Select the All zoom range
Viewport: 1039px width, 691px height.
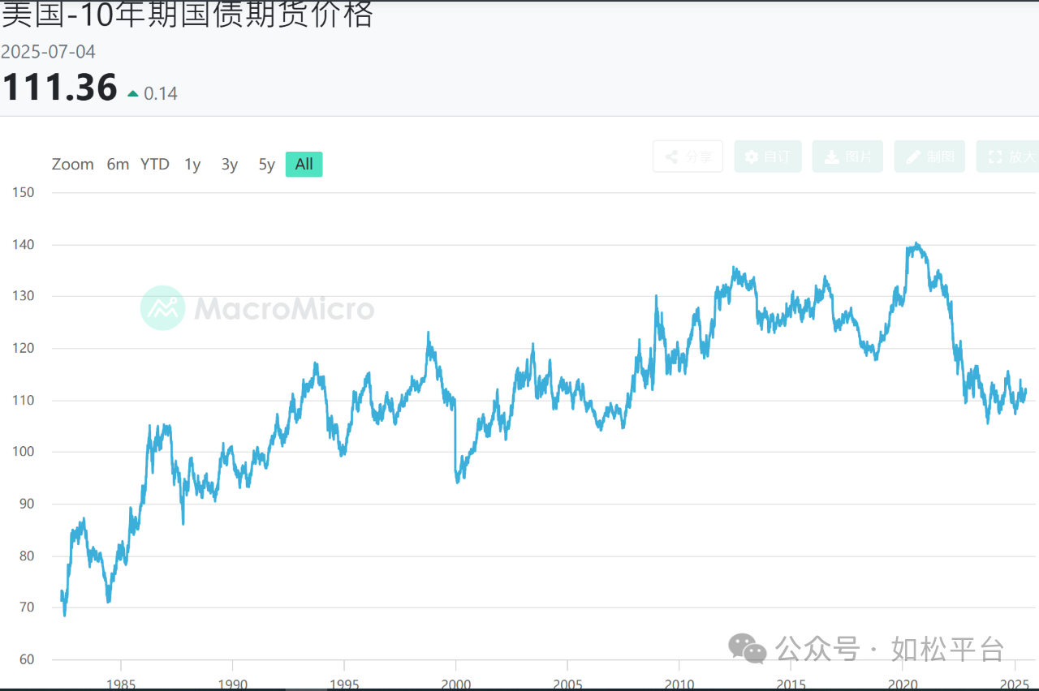304,165
